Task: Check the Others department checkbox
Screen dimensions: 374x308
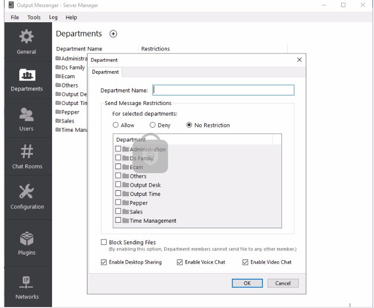Action: click(x=118, y=175)
